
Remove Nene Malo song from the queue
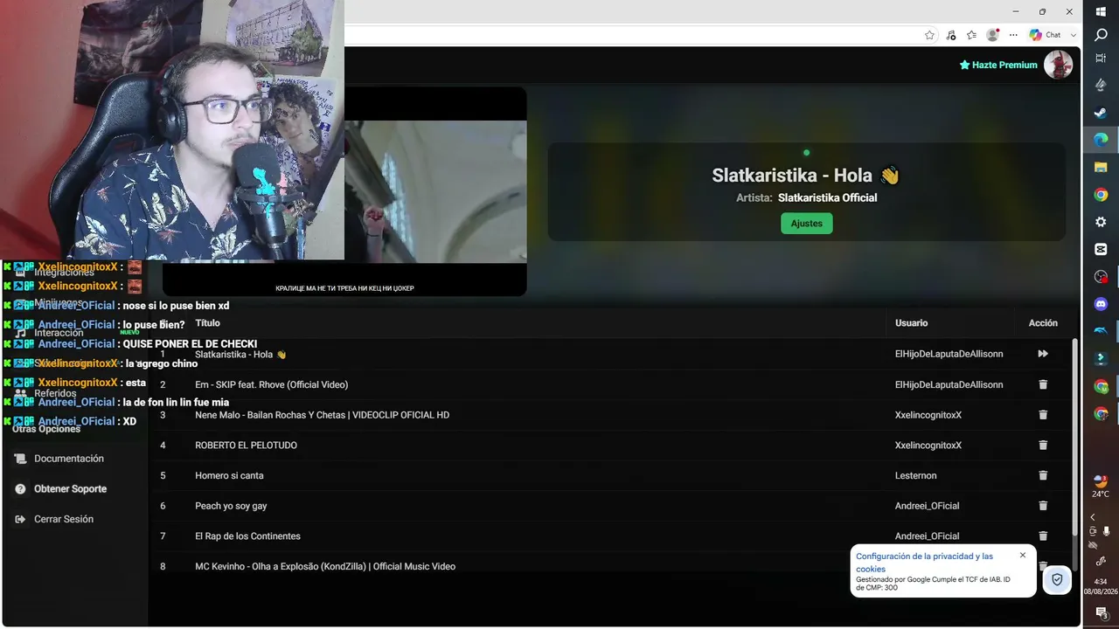(1043, 415)
